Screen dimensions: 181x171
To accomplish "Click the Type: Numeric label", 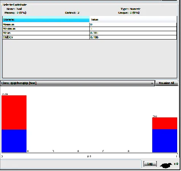I will (x=131, y=9).
